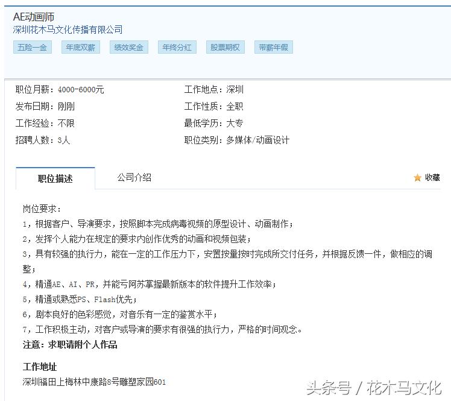Click the 收藏 favorite label
451x401 pixels.
point(432,177)
